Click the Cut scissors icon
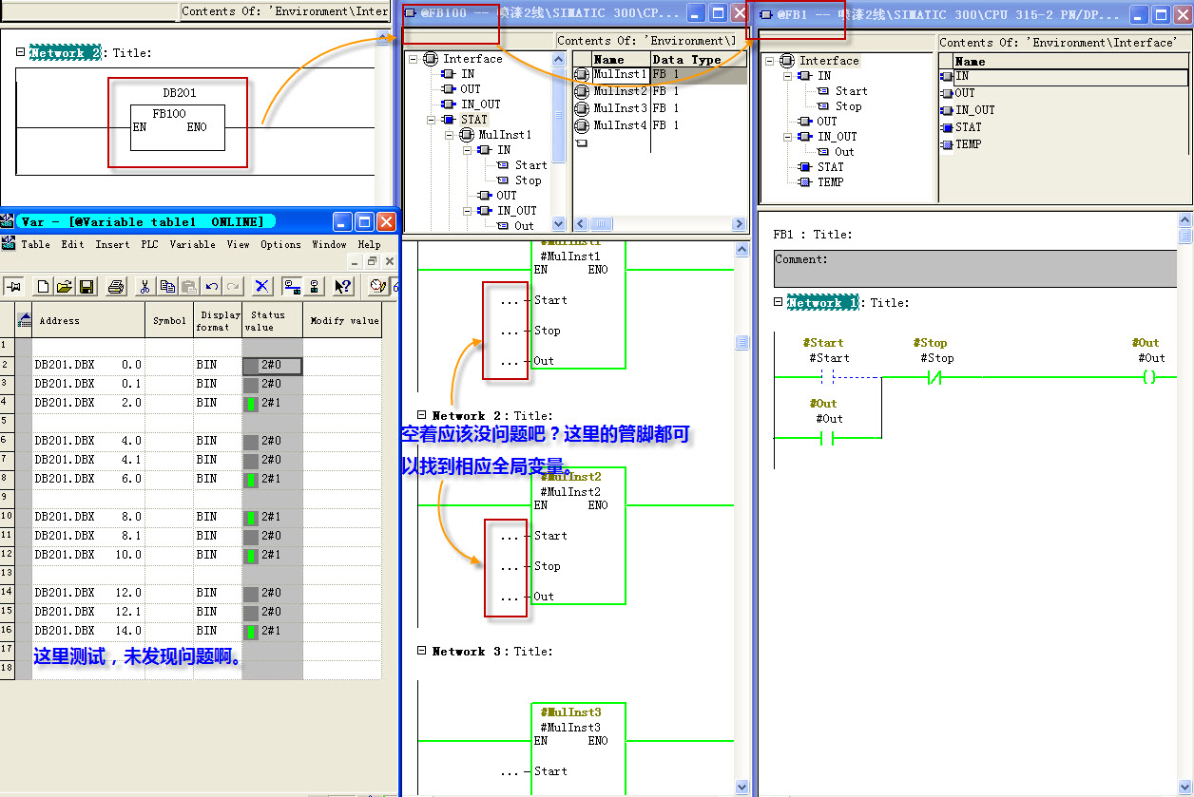1194x797 pixels. coord(144,286)
